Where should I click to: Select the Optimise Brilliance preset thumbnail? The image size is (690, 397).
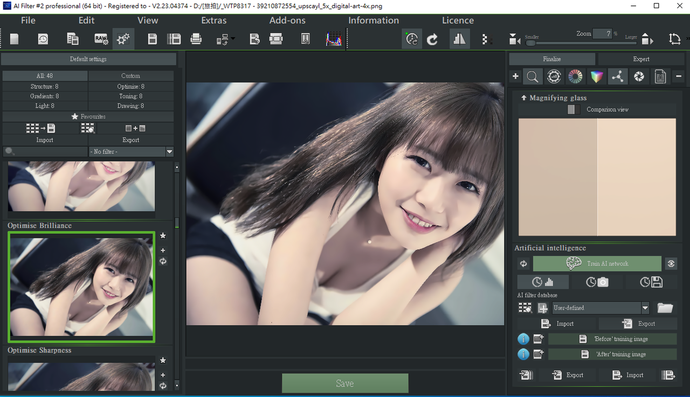[x=81, y=287]
